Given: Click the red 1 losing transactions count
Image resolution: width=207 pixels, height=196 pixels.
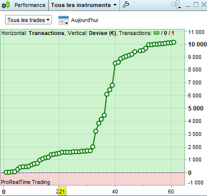Looking at the screenshot, I should pos(173,33).
